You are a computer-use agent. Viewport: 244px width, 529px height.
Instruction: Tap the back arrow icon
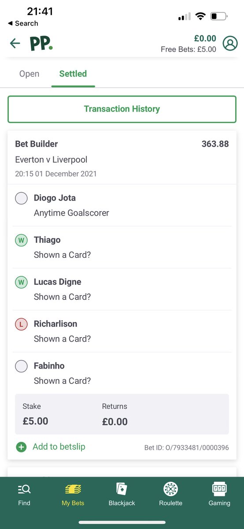[15, 43]
